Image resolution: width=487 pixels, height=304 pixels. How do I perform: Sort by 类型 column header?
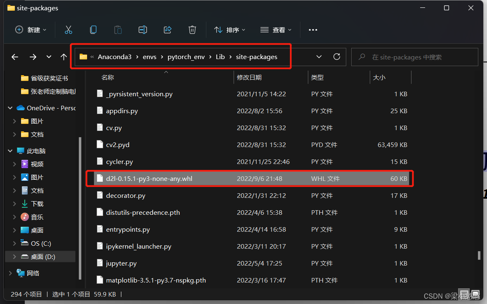pos(317,77)
